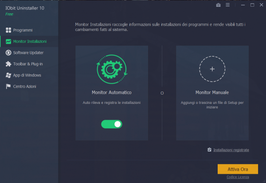
Task: Maximize the IObit Uninstaller window
Action: pos(252,5)
